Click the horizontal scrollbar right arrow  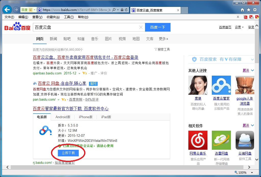(x=249, y=167)
